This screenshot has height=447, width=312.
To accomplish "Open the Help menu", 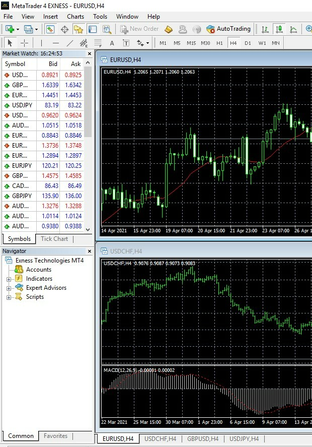I will (153, 17).
